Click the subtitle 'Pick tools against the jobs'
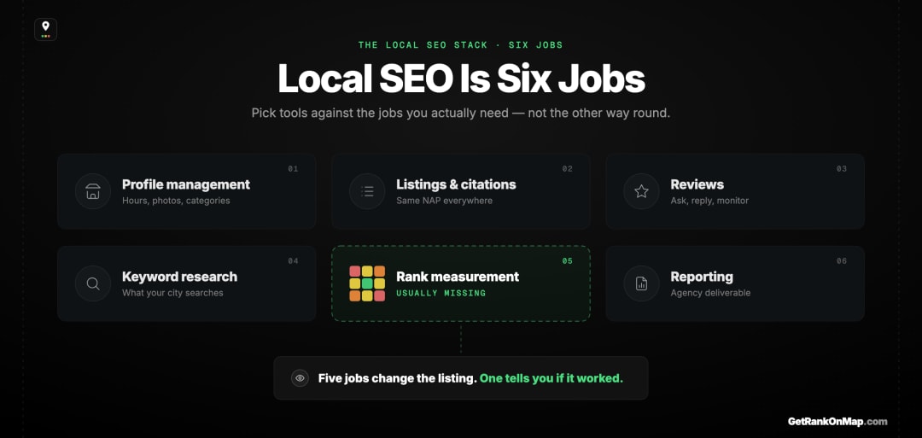Image resolution: width=922 pixels, height=438 pixels. (460, 113)
